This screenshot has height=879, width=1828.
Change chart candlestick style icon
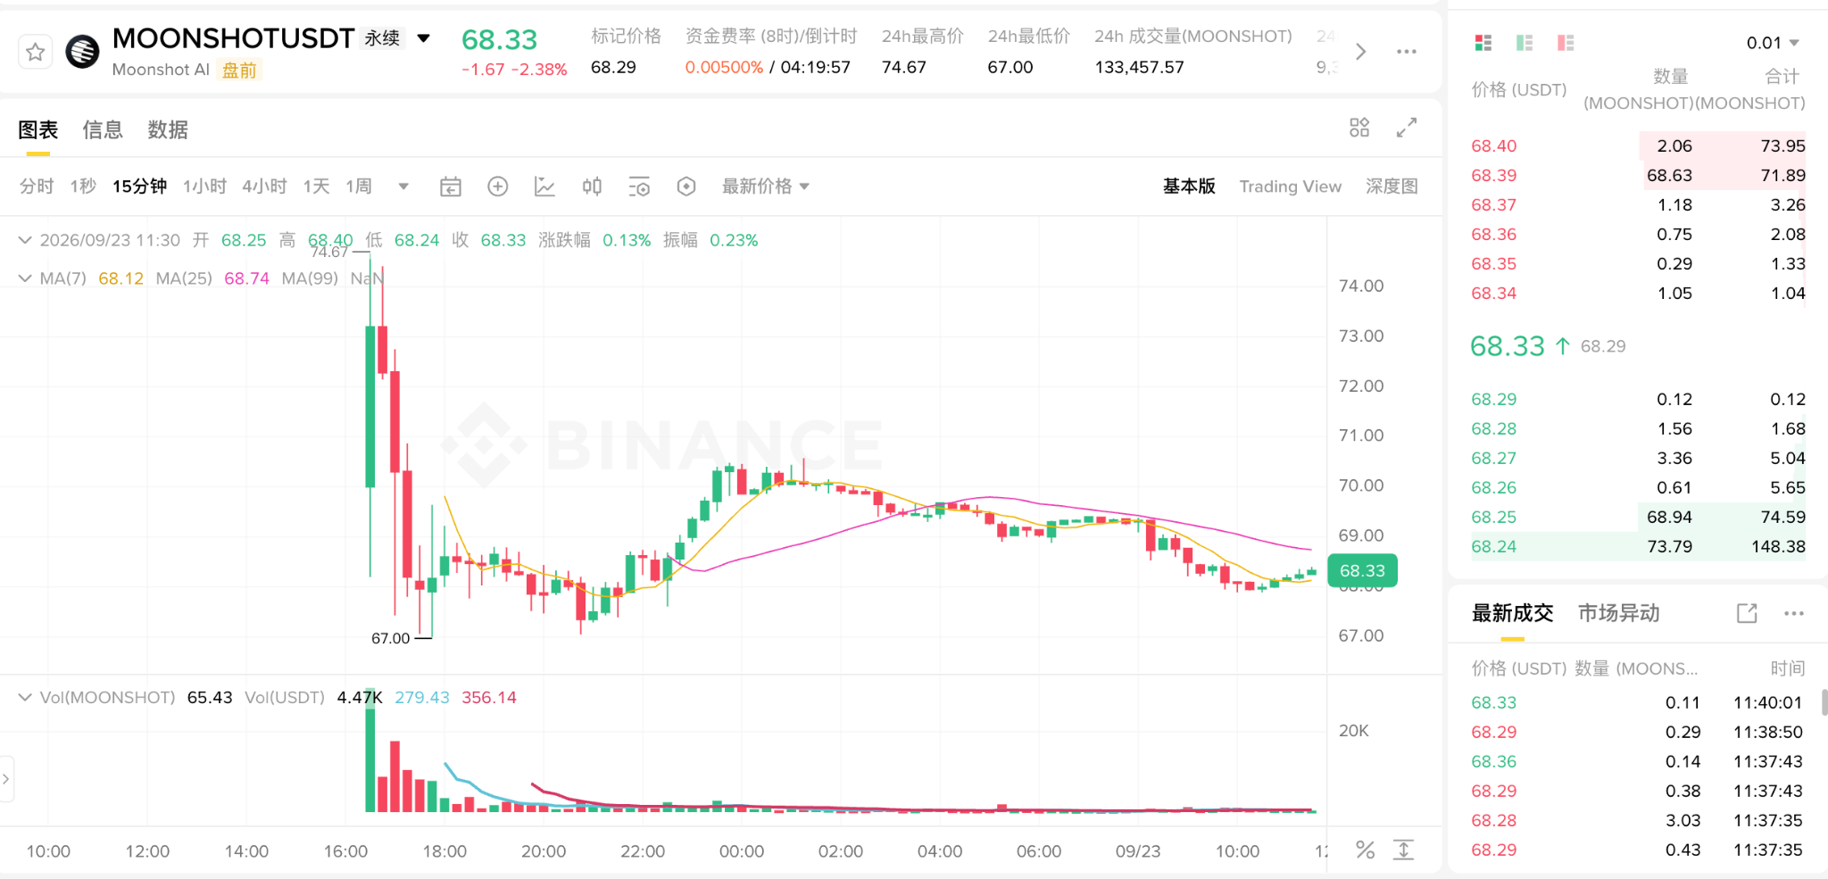click(592, 187)
